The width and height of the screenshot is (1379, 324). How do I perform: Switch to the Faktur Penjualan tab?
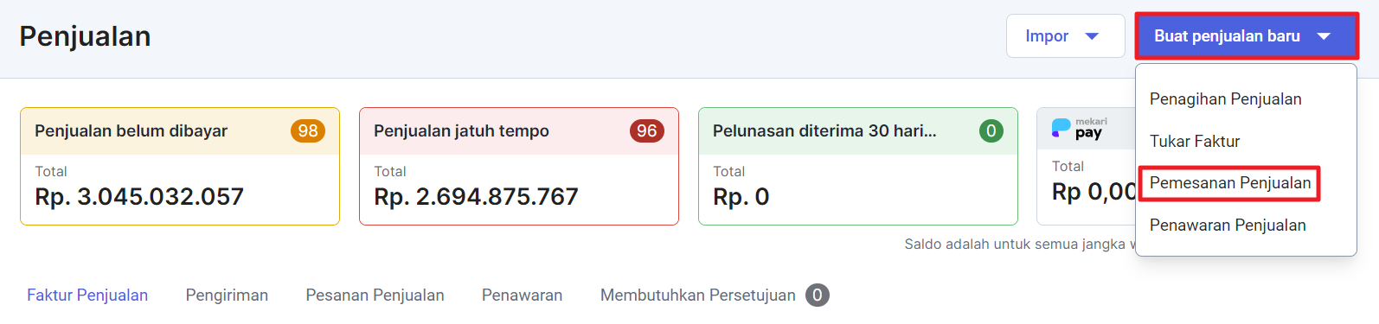coord(87,295)
